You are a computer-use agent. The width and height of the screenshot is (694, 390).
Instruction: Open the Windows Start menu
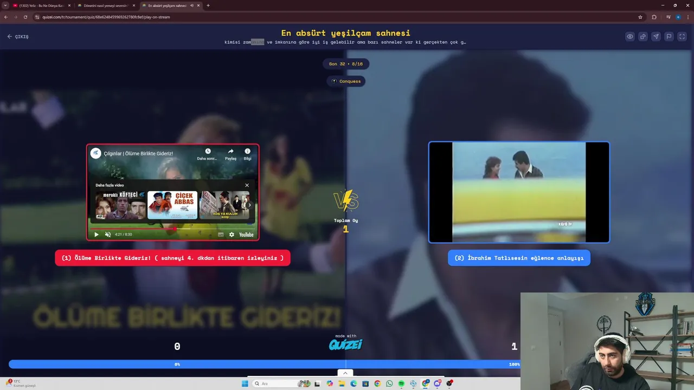coord(245,383)
